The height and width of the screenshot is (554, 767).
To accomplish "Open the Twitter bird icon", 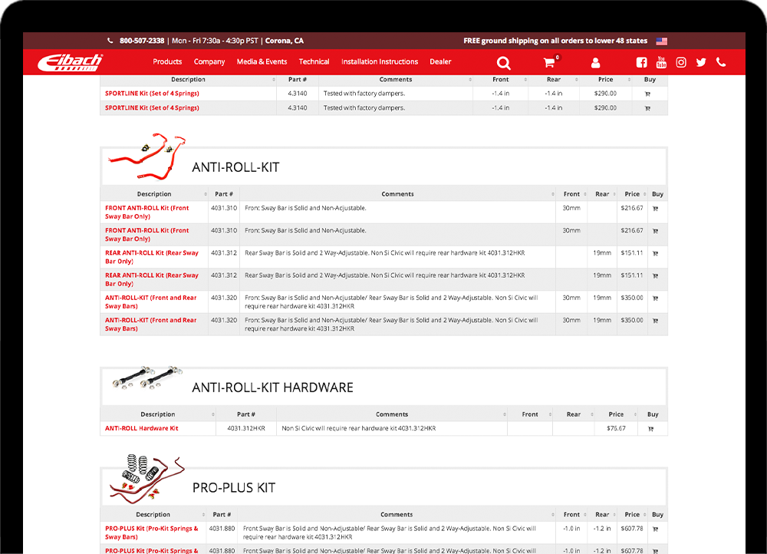I will (701, 62).
